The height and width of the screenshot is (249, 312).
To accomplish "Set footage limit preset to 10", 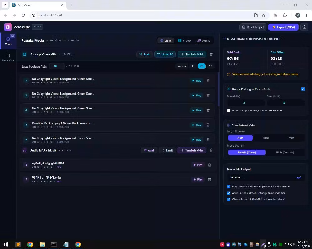I will click(193, 66).
